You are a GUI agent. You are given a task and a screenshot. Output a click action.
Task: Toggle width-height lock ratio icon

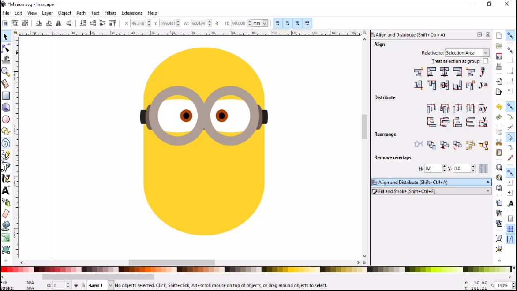tap(217, 23)
